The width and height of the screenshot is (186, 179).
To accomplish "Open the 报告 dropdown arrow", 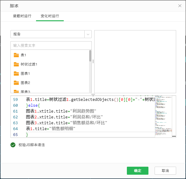I will click(88, 34).
